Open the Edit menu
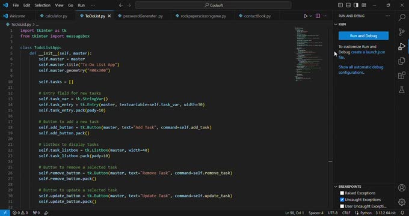 point(26,5)
